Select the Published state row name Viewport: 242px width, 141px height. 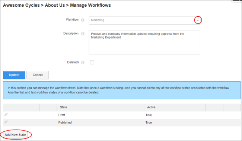[65, 122]
